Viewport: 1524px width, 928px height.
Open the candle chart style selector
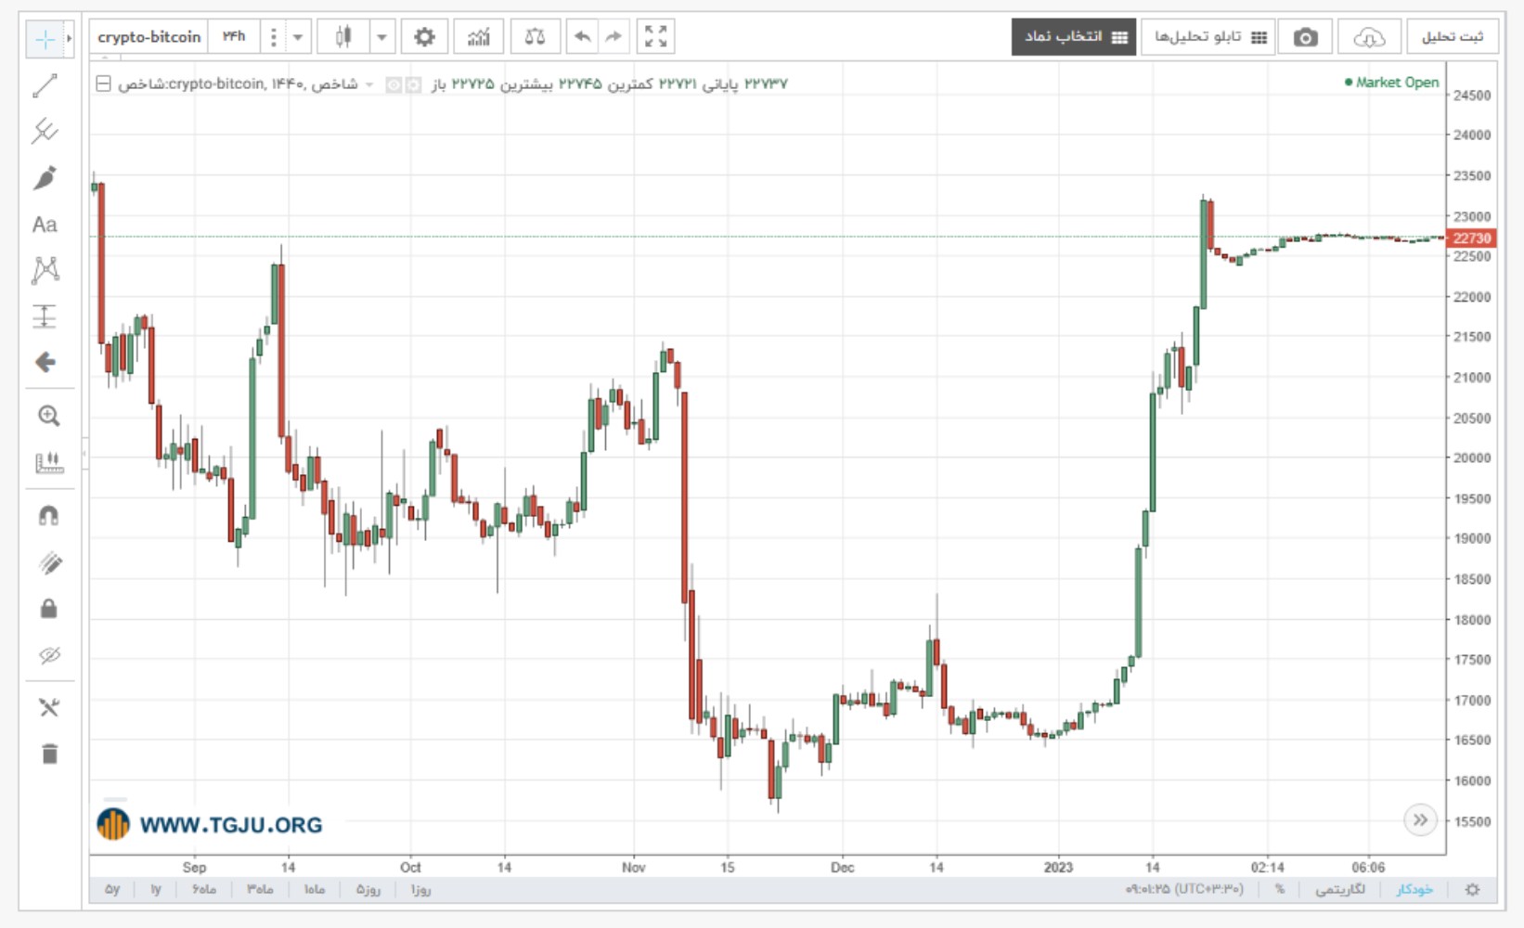(x=343, y=37)
